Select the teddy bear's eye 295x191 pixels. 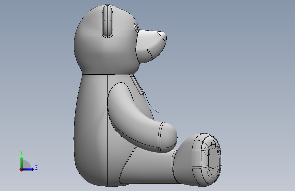tap(136, 28)
